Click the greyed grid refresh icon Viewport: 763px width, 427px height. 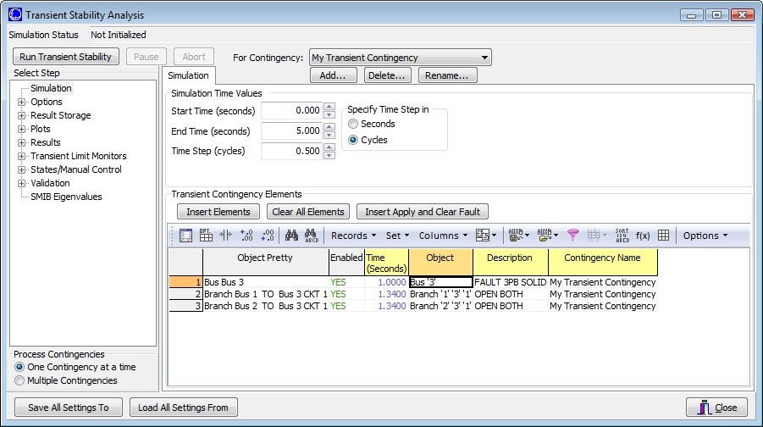point(596,236)
